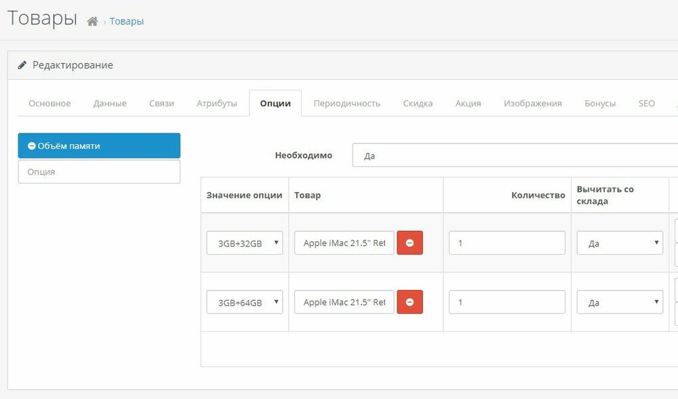Screen dimensions: 678x399
Task: Click the Вычитать со склада column header
Action: click(605, 195)
